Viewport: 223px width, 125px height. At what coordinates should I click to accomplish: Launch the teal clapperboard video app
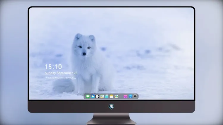[x=106, y=96]
